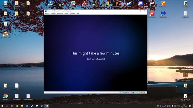Screen dimensions: 193x108
Task: Open taskbar search
Action: (7, 106)
